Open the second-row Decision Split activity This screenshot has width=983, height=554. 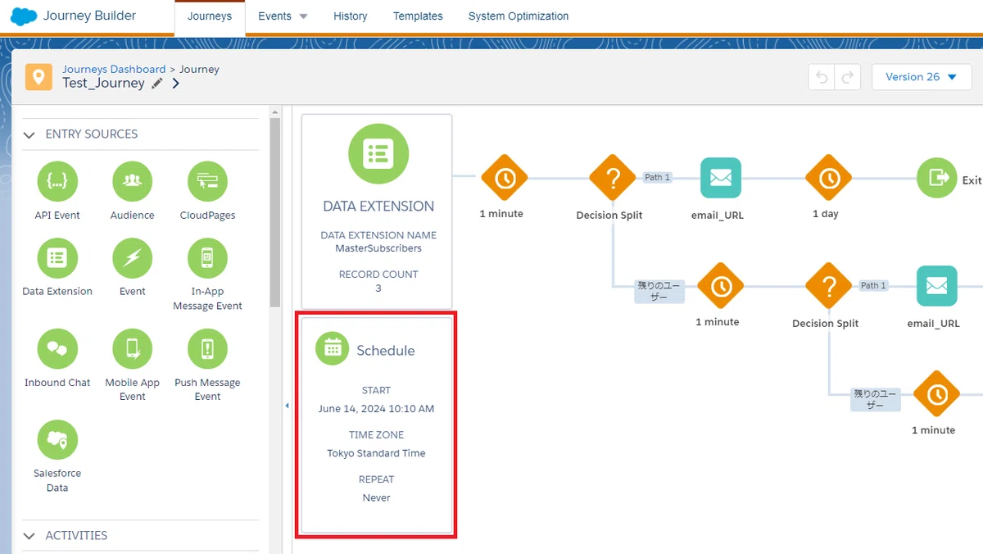829,286
